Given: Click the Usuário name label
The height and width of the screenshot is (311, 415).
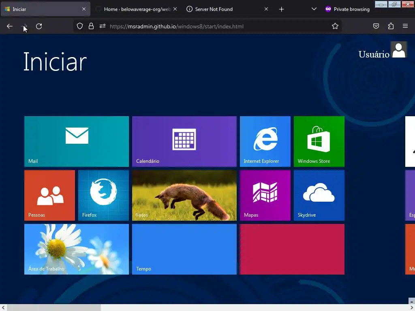Looking at the screenshot, I should [x=374, y=54].
